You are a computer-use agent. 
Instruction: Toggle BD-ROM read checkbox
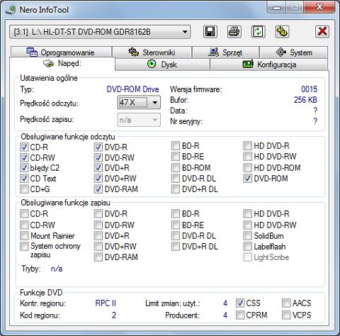[x=176, y=168]
